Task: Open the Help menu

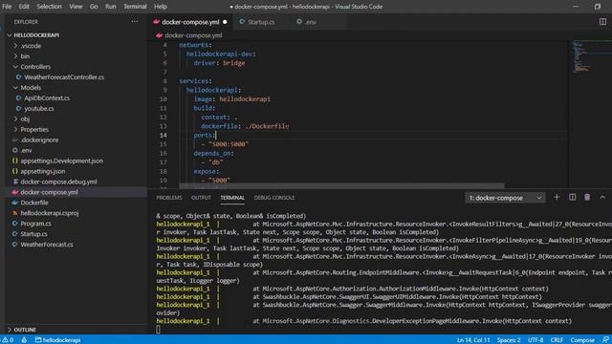Action: pyautogui.click(x=161, y=7)
